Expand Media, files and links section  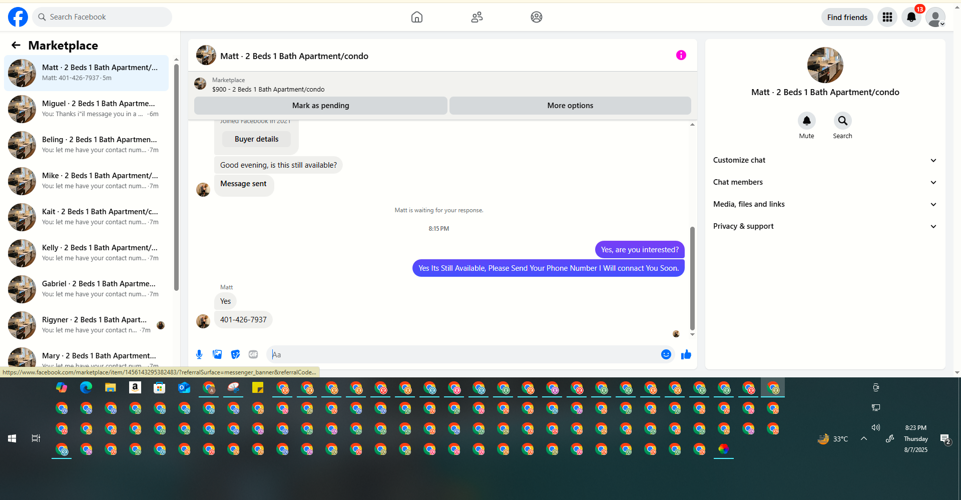coord(825,204)
